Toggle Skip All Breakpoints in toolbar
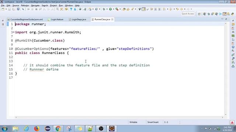 click(x=23, y=9)
